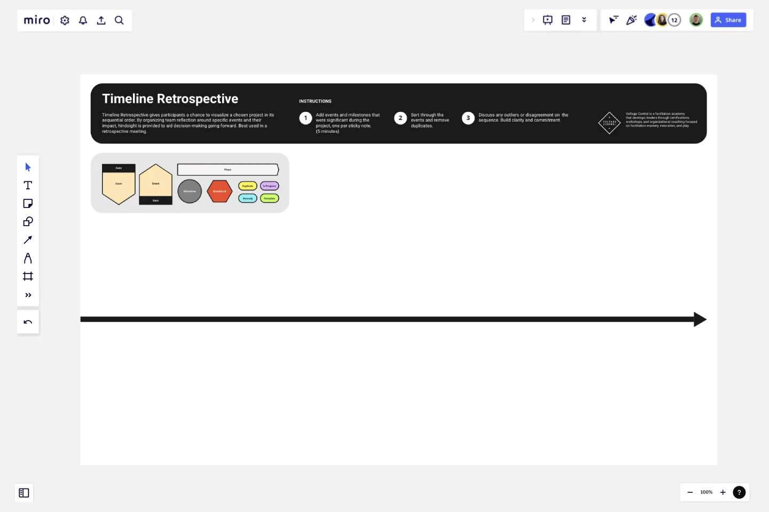
Task: Select the Connection line arrow tool
Action: [28, 240]
